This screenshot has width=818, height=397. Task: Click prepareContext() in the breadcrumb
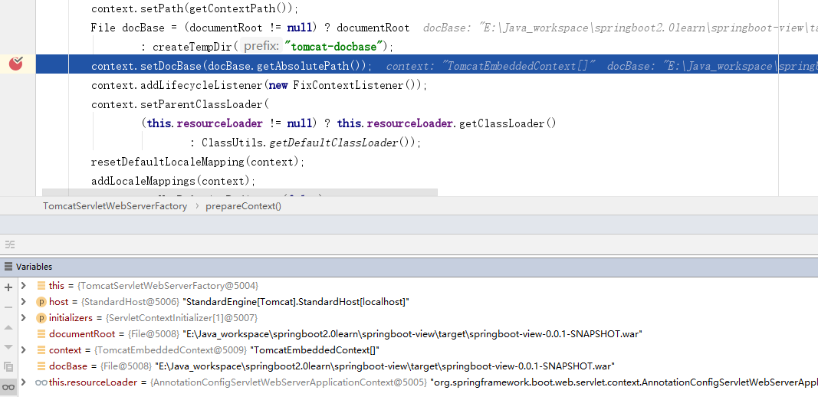pos(243,206)
